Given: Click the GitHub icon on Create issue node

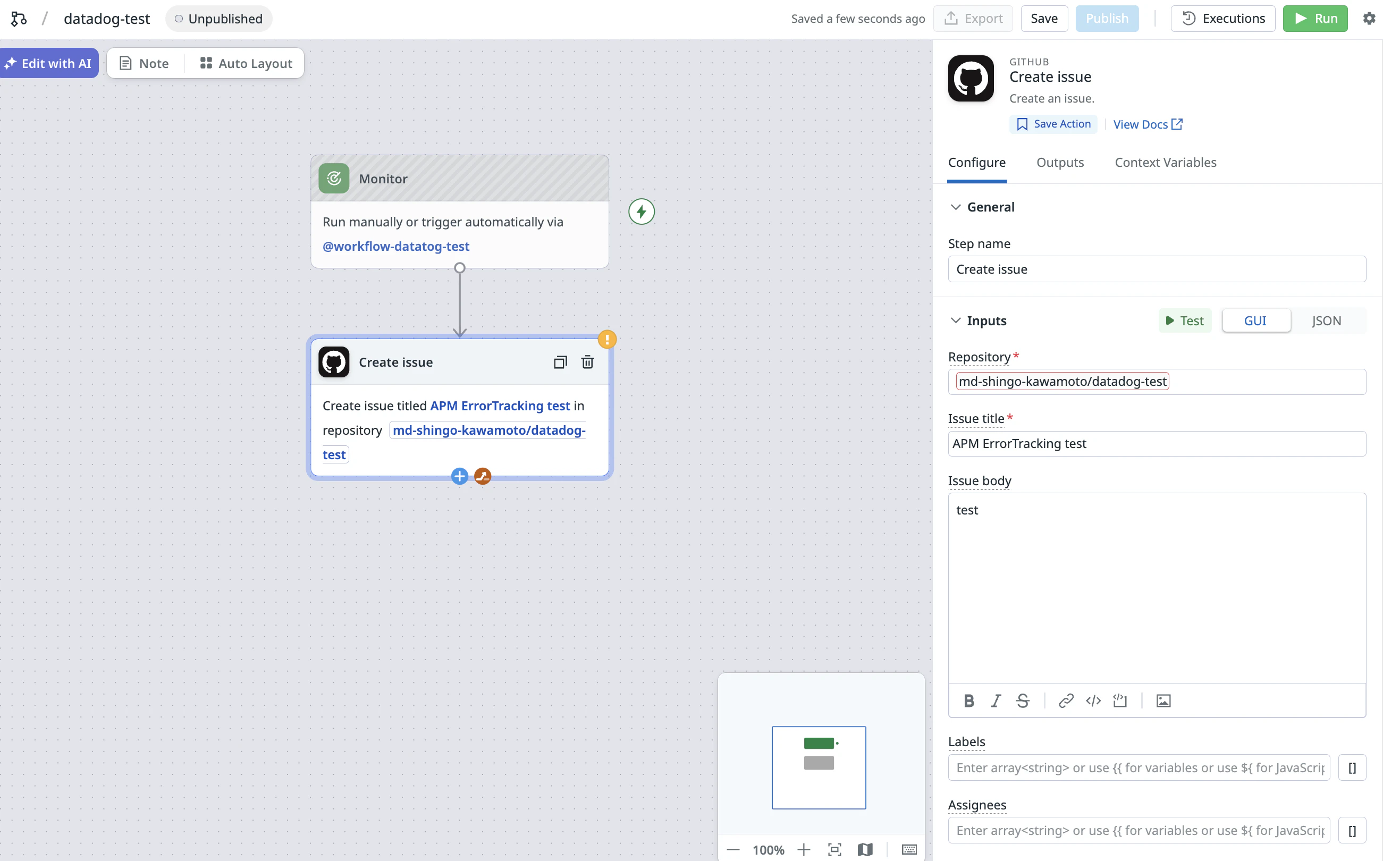Looking at the screenshot, I should (x=334, y=362).
